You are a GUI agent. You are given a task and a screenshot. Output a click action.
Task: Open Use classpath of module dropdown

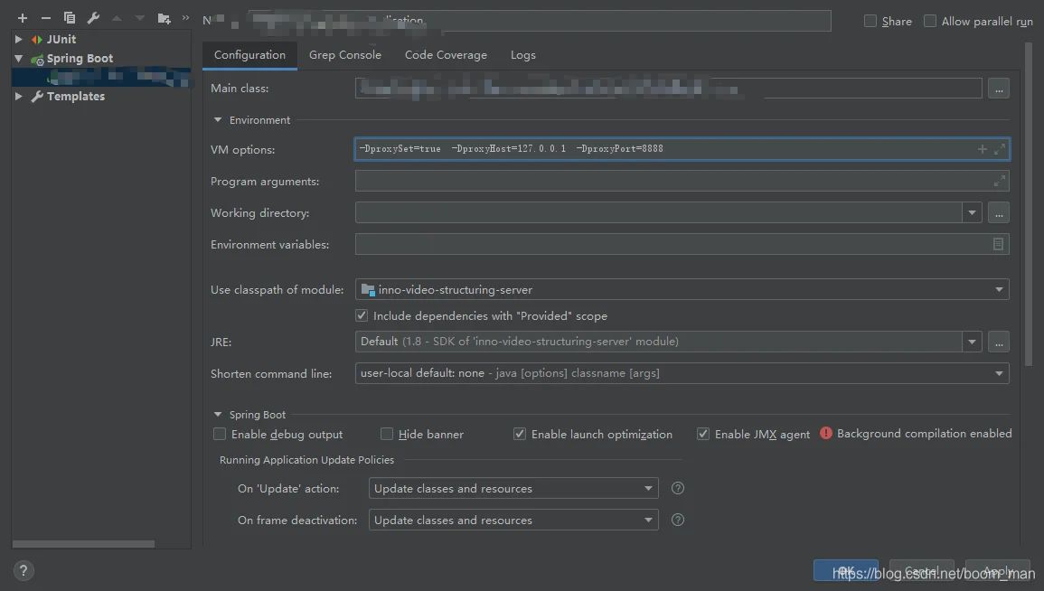click(999, 289)
